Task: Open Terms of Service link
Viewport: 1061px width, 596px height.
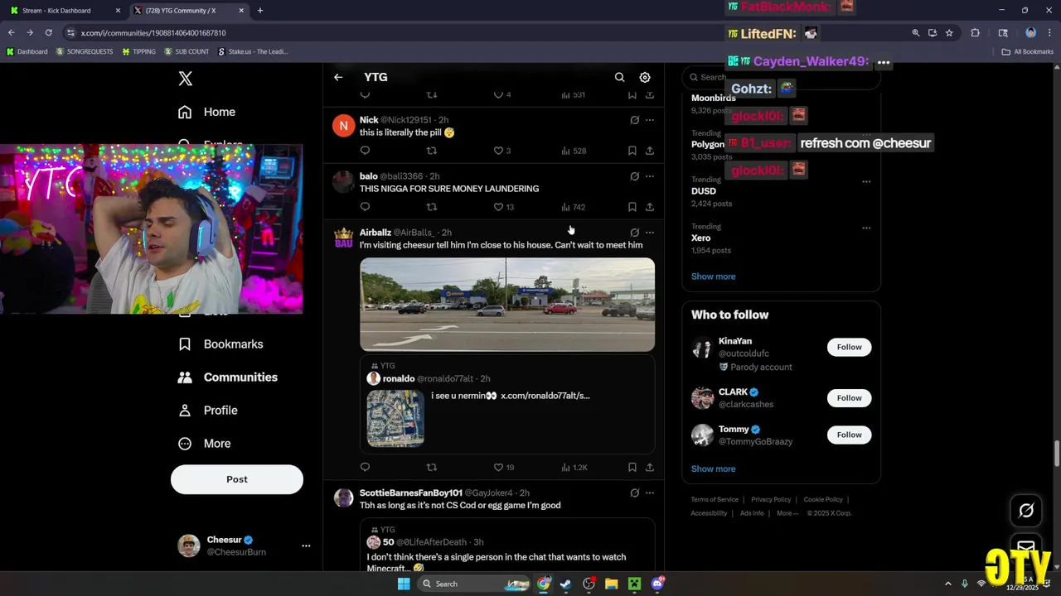Action: pyautogui.click(x=715, y=499)
